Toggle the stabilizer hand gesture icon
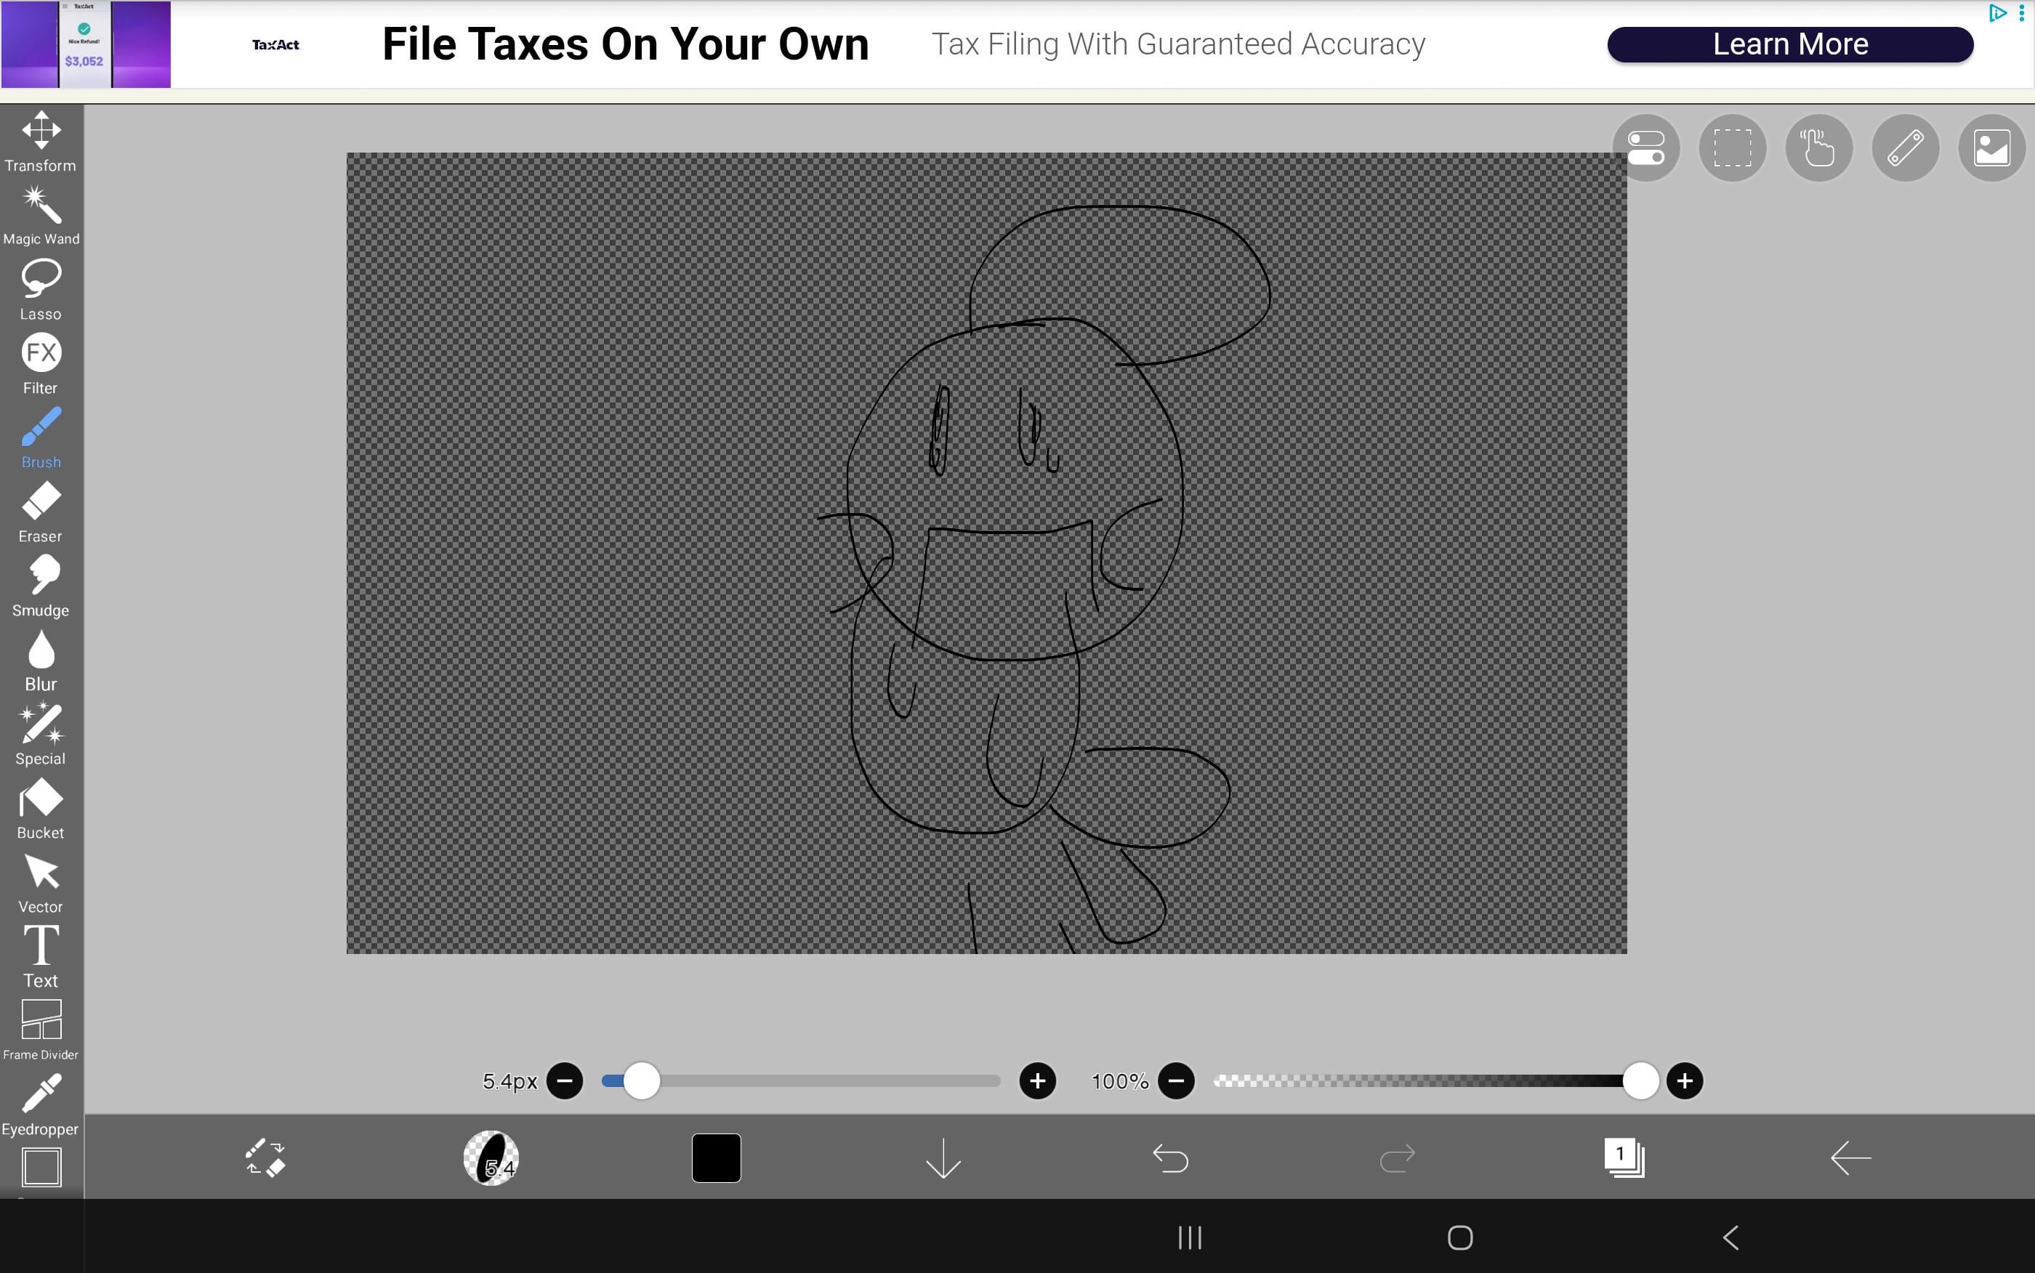This screenshot has height=1273, width=2035. pos(1818,148)
